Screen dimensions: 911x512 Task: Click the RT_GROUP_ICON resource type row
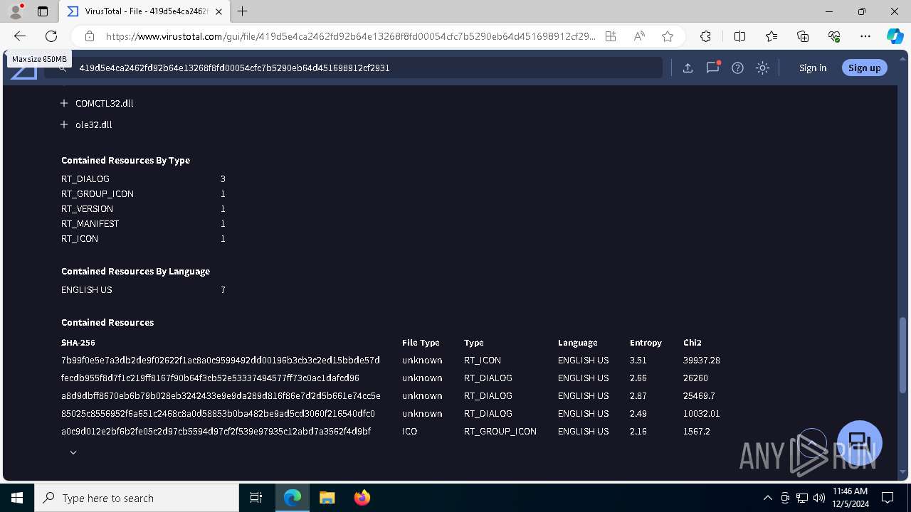click(143, 194)
